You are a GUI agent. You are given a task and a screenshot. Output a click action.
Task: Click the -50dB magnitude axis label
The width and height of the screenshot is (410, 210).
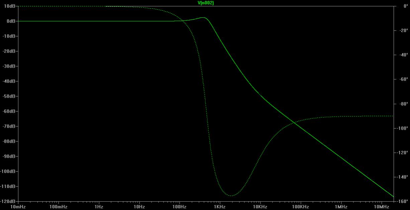coord(9,96)
